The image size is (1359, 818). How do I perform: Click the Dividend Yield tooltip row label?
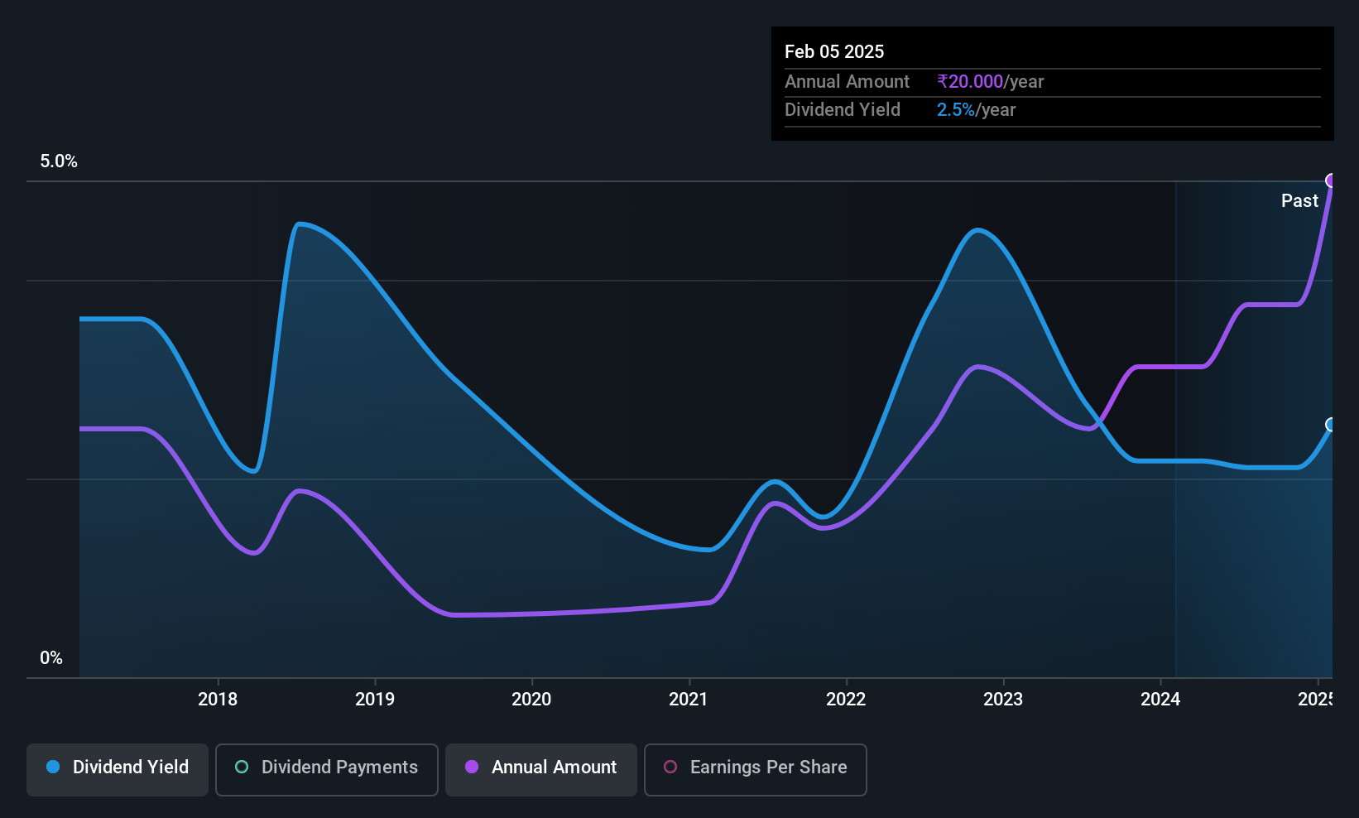843,110
